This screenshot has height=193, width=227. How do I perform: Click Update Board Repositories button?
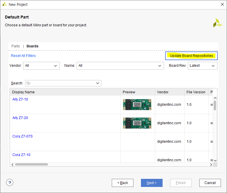coord(191,56)
